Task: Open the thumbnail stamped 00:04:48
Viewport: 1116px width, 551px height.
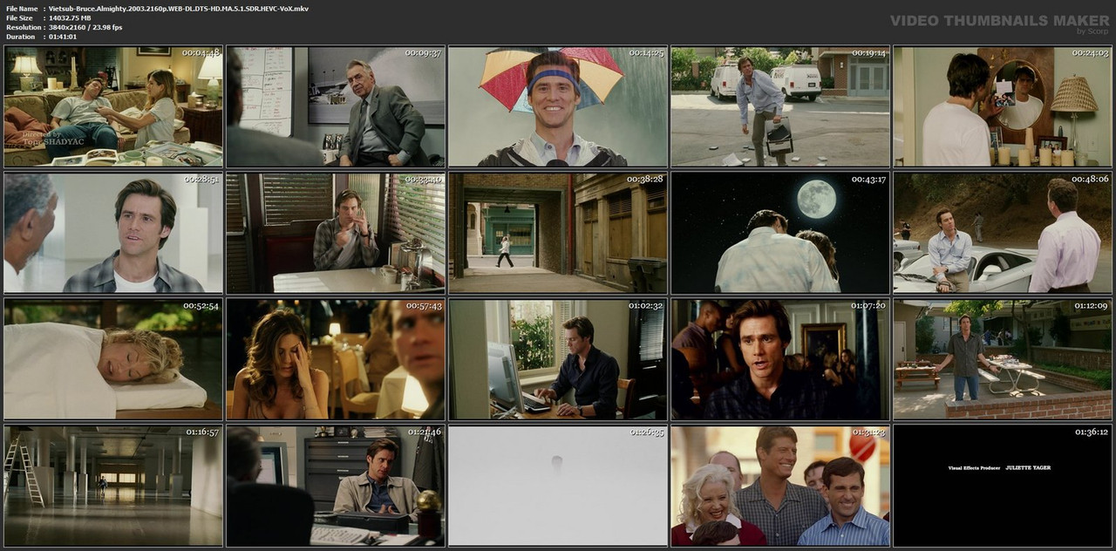Action: [x=113, y=106]
